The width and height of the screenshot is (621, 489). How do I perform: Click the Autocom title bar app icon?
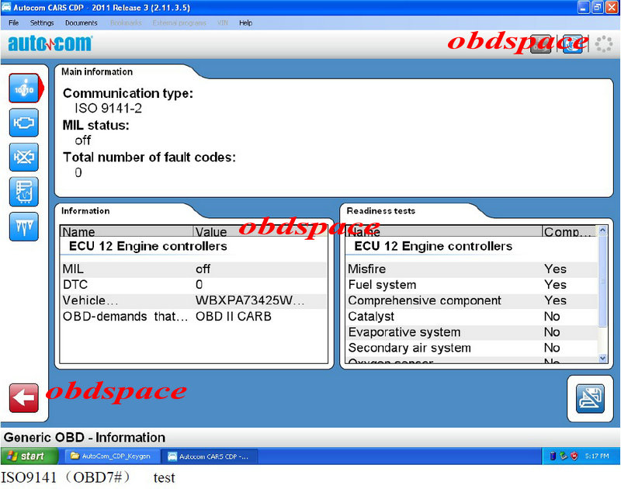click(6, 7)
